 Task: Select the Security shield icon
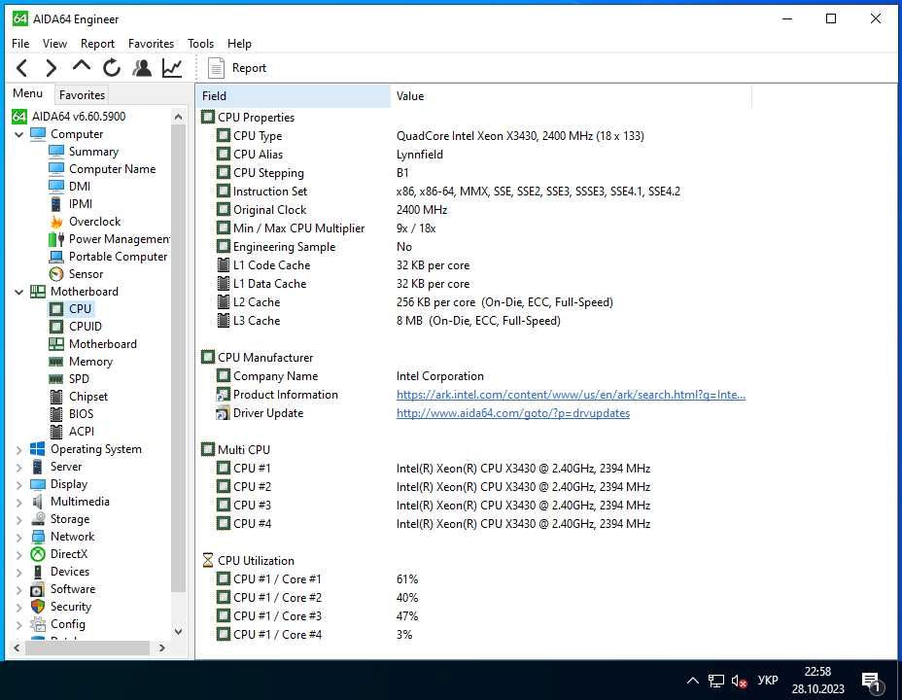37,607
